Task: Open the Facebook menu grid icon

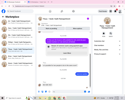Action: coord(110,11)
